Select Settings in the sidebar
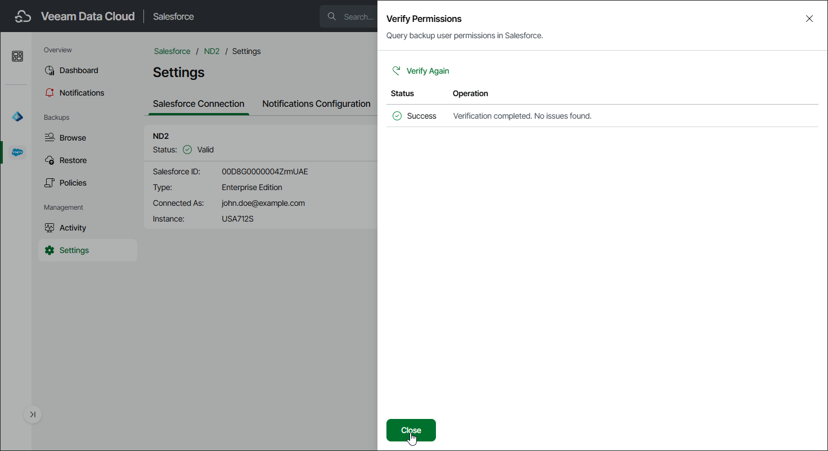Viewport: 828px width, 451px height. pyautogui.click(x=88, y=250)
